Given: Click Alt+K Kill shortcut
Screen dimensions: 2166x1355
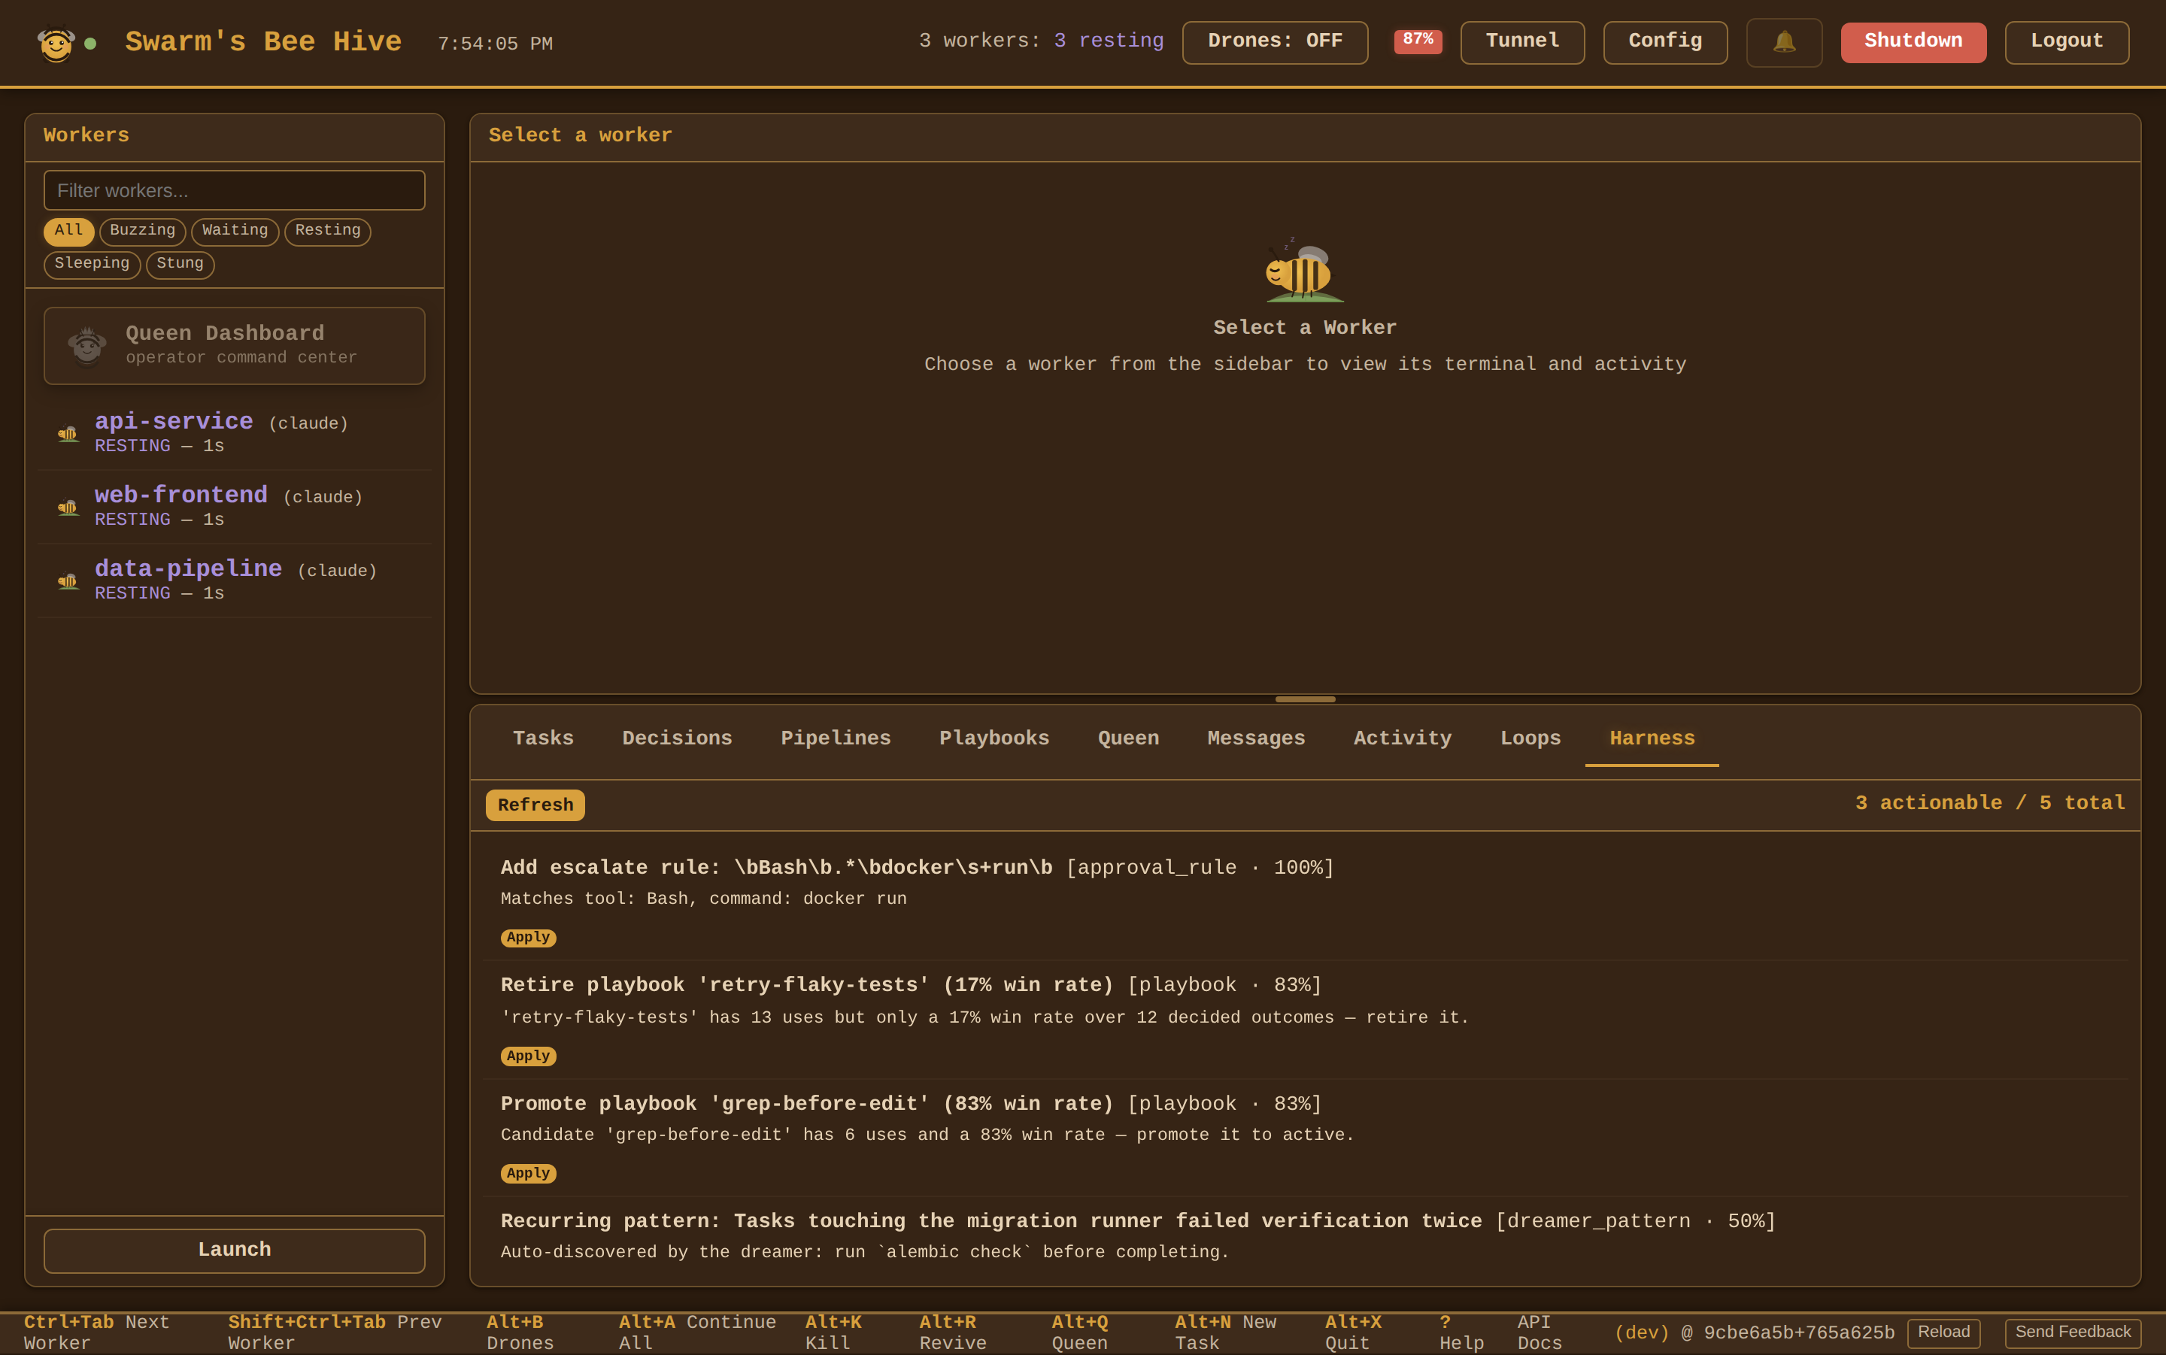Looking at the screenshot, I should point(833,1332).
